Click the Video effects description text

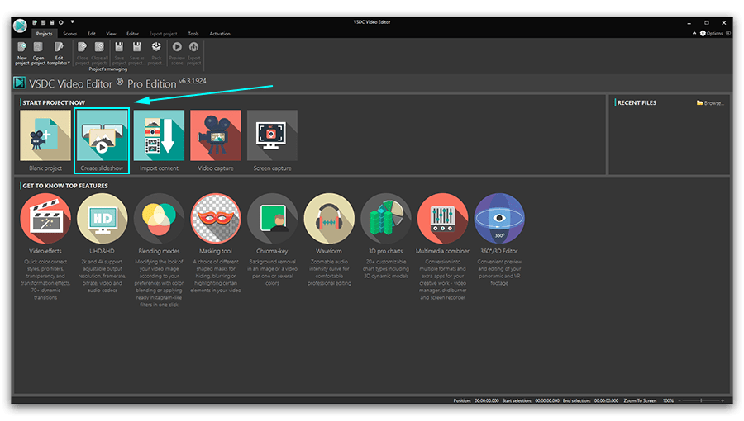click(x=45, y=279)
